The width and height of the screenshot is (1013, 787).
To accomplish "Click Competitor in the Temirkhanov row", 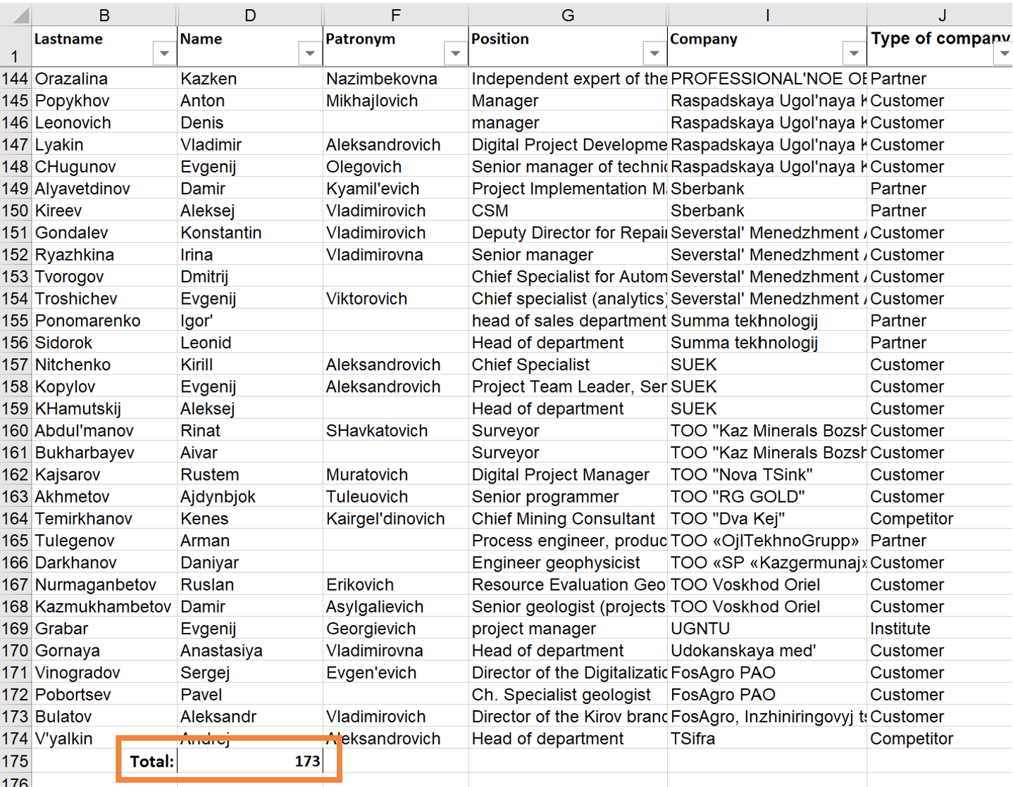I will point(940,518).
